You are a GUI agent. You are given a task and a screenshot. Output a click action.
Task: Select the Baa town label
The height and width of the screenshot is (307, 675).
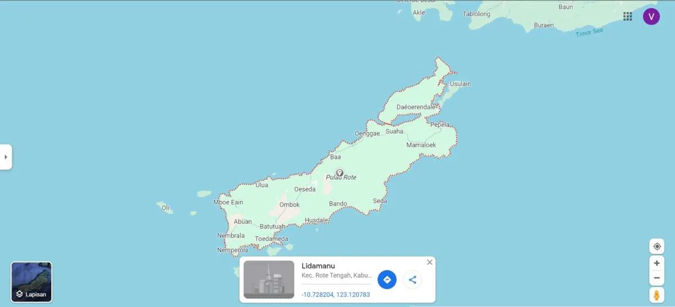pyautogui.click(x=335, y=157)
